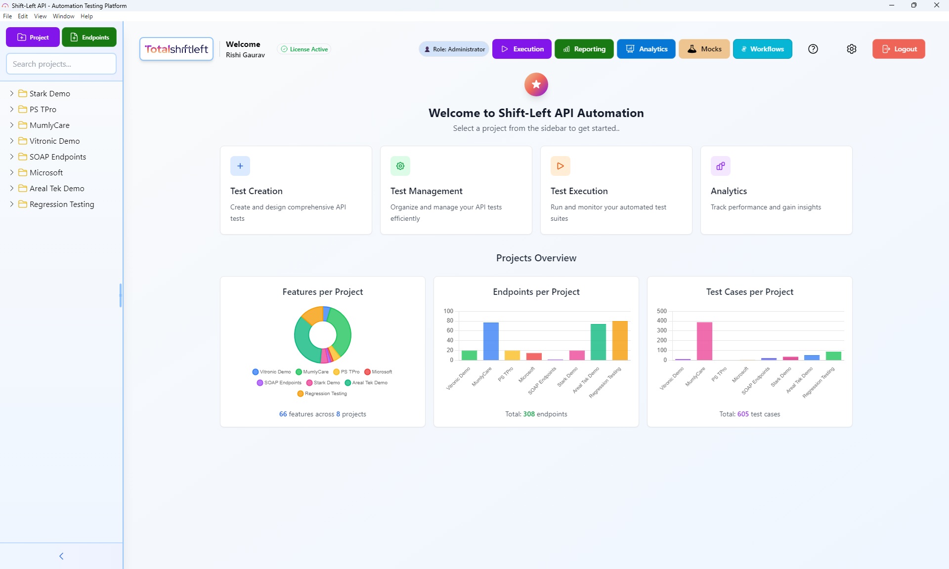Click the Test Execution play icon
This screenshot has height=569, width=949.
(560, 166)
